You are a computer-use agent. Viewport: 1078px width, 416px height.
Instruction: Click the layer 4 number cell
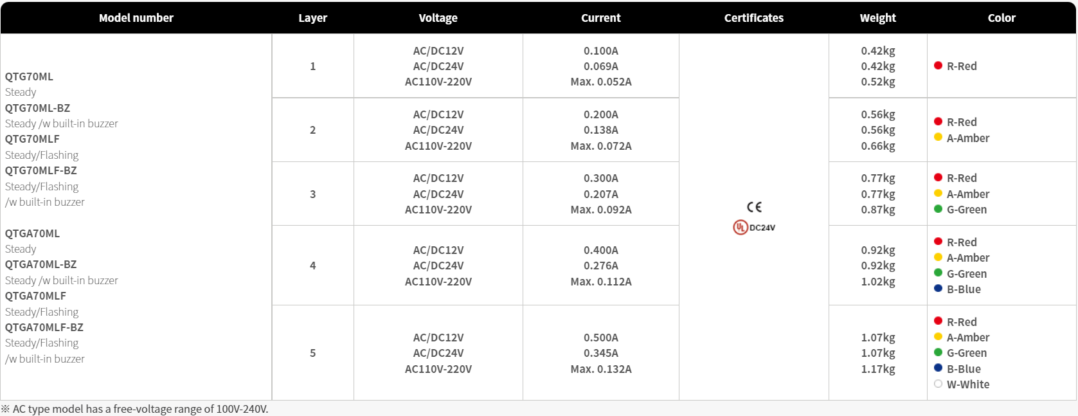[313, 266]
